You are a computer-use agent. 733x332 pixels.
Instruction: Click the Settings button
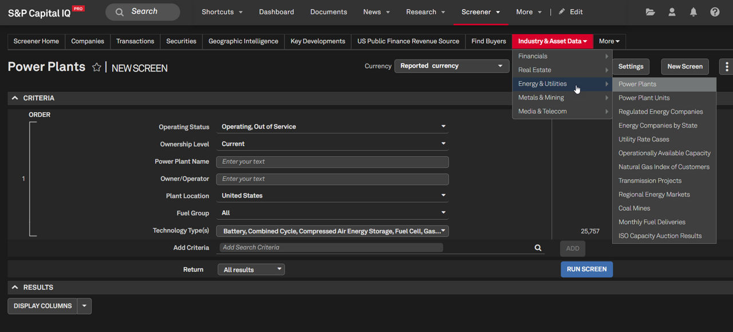tap(631, 66)
